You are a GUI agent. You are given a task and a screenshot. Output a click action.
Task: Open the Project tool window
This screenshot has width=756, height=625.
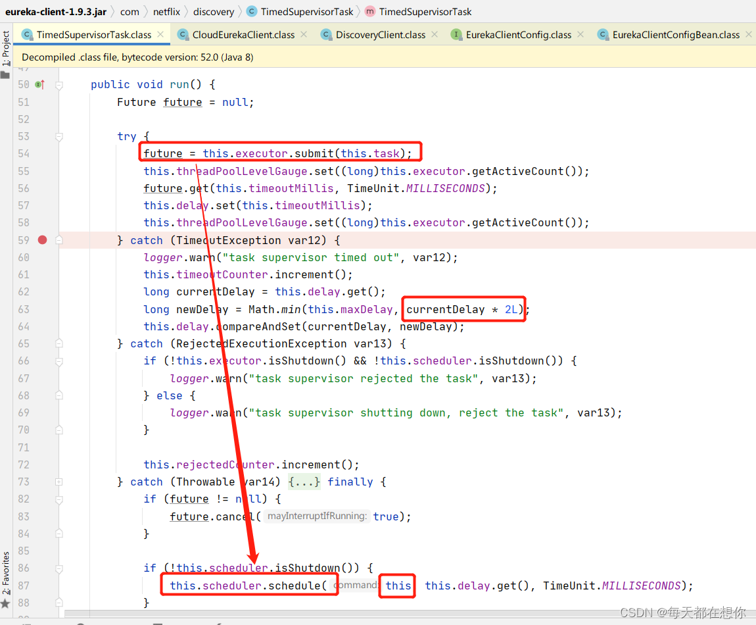tap(5, 53)
